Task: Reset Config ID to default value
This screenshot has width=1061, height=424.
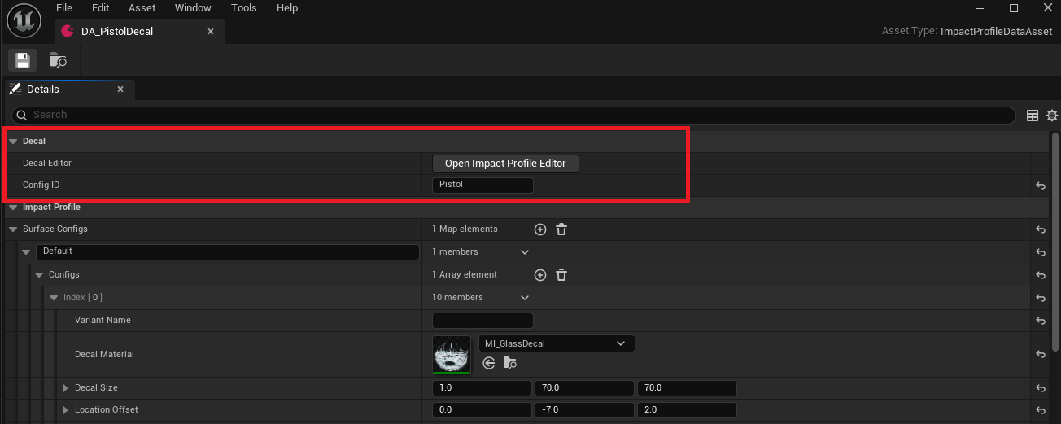Action: coord(1040,186)
